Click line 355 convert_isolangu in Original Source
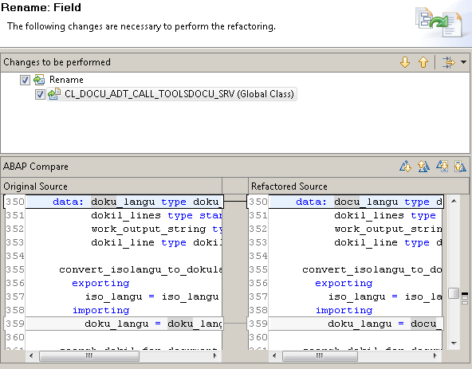The width and height of the screenshot is (472, 369). tap(140, 269)
